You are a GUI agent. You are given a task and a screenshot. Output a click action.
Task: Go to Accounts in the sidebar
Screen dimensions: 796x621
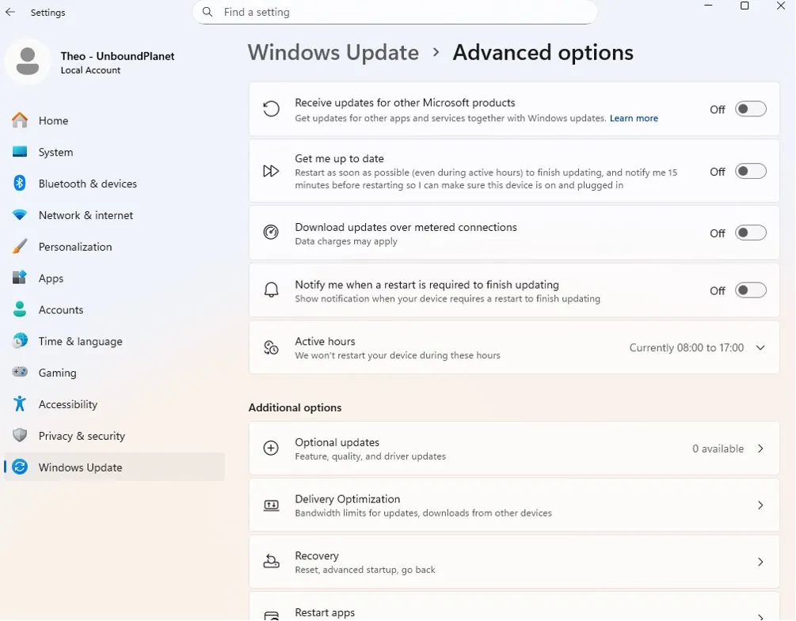(x=61, y=310)
